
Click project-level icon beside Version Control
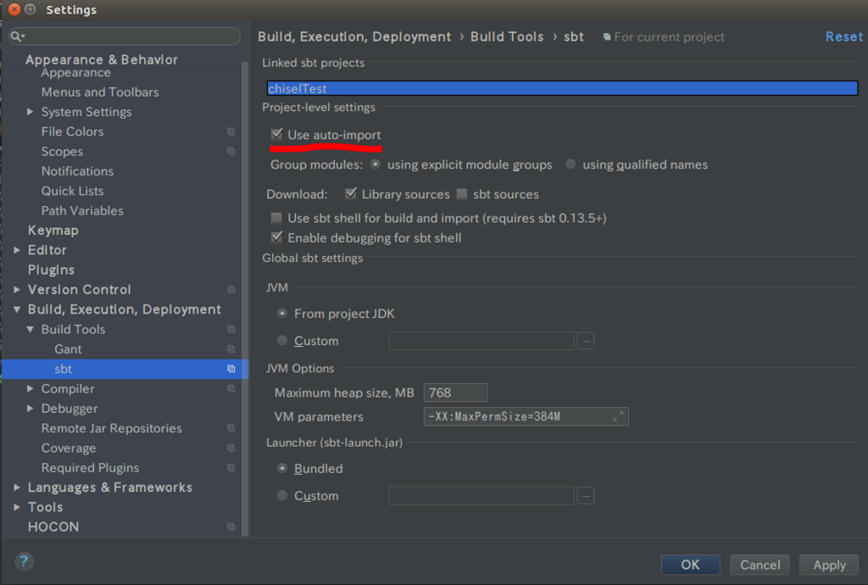tap(231, 289)
